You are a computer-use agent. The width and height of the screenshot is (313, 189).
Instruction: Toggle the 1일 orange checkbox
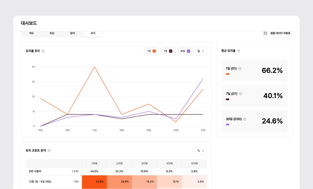(154, 51)
